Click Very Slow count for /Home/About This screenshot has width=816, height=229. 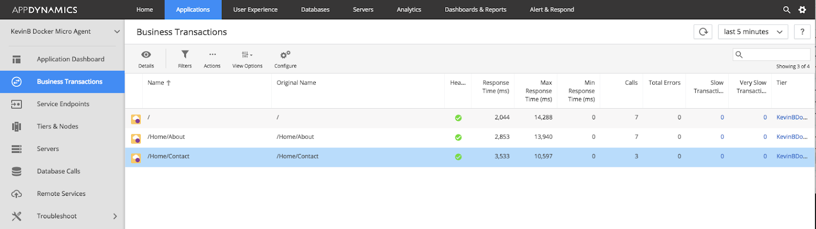pyautogui.click(x=765, y=137)
